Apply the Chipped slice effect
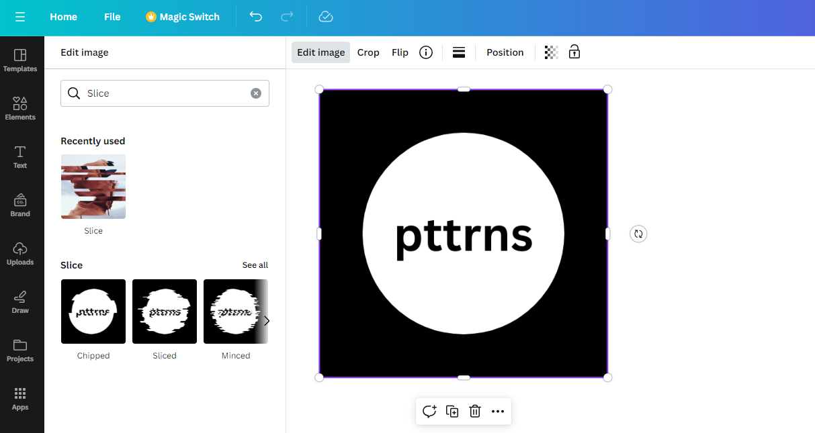815x433 pixels. (93, 311)
